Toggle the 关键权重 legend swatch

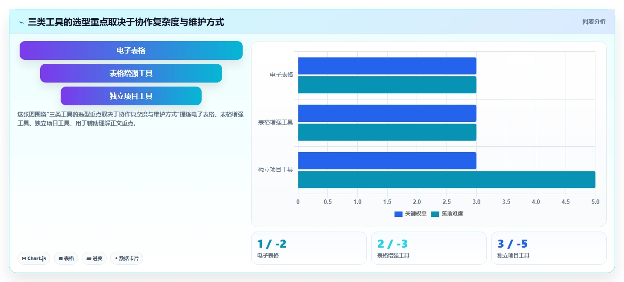pos(398,214)
